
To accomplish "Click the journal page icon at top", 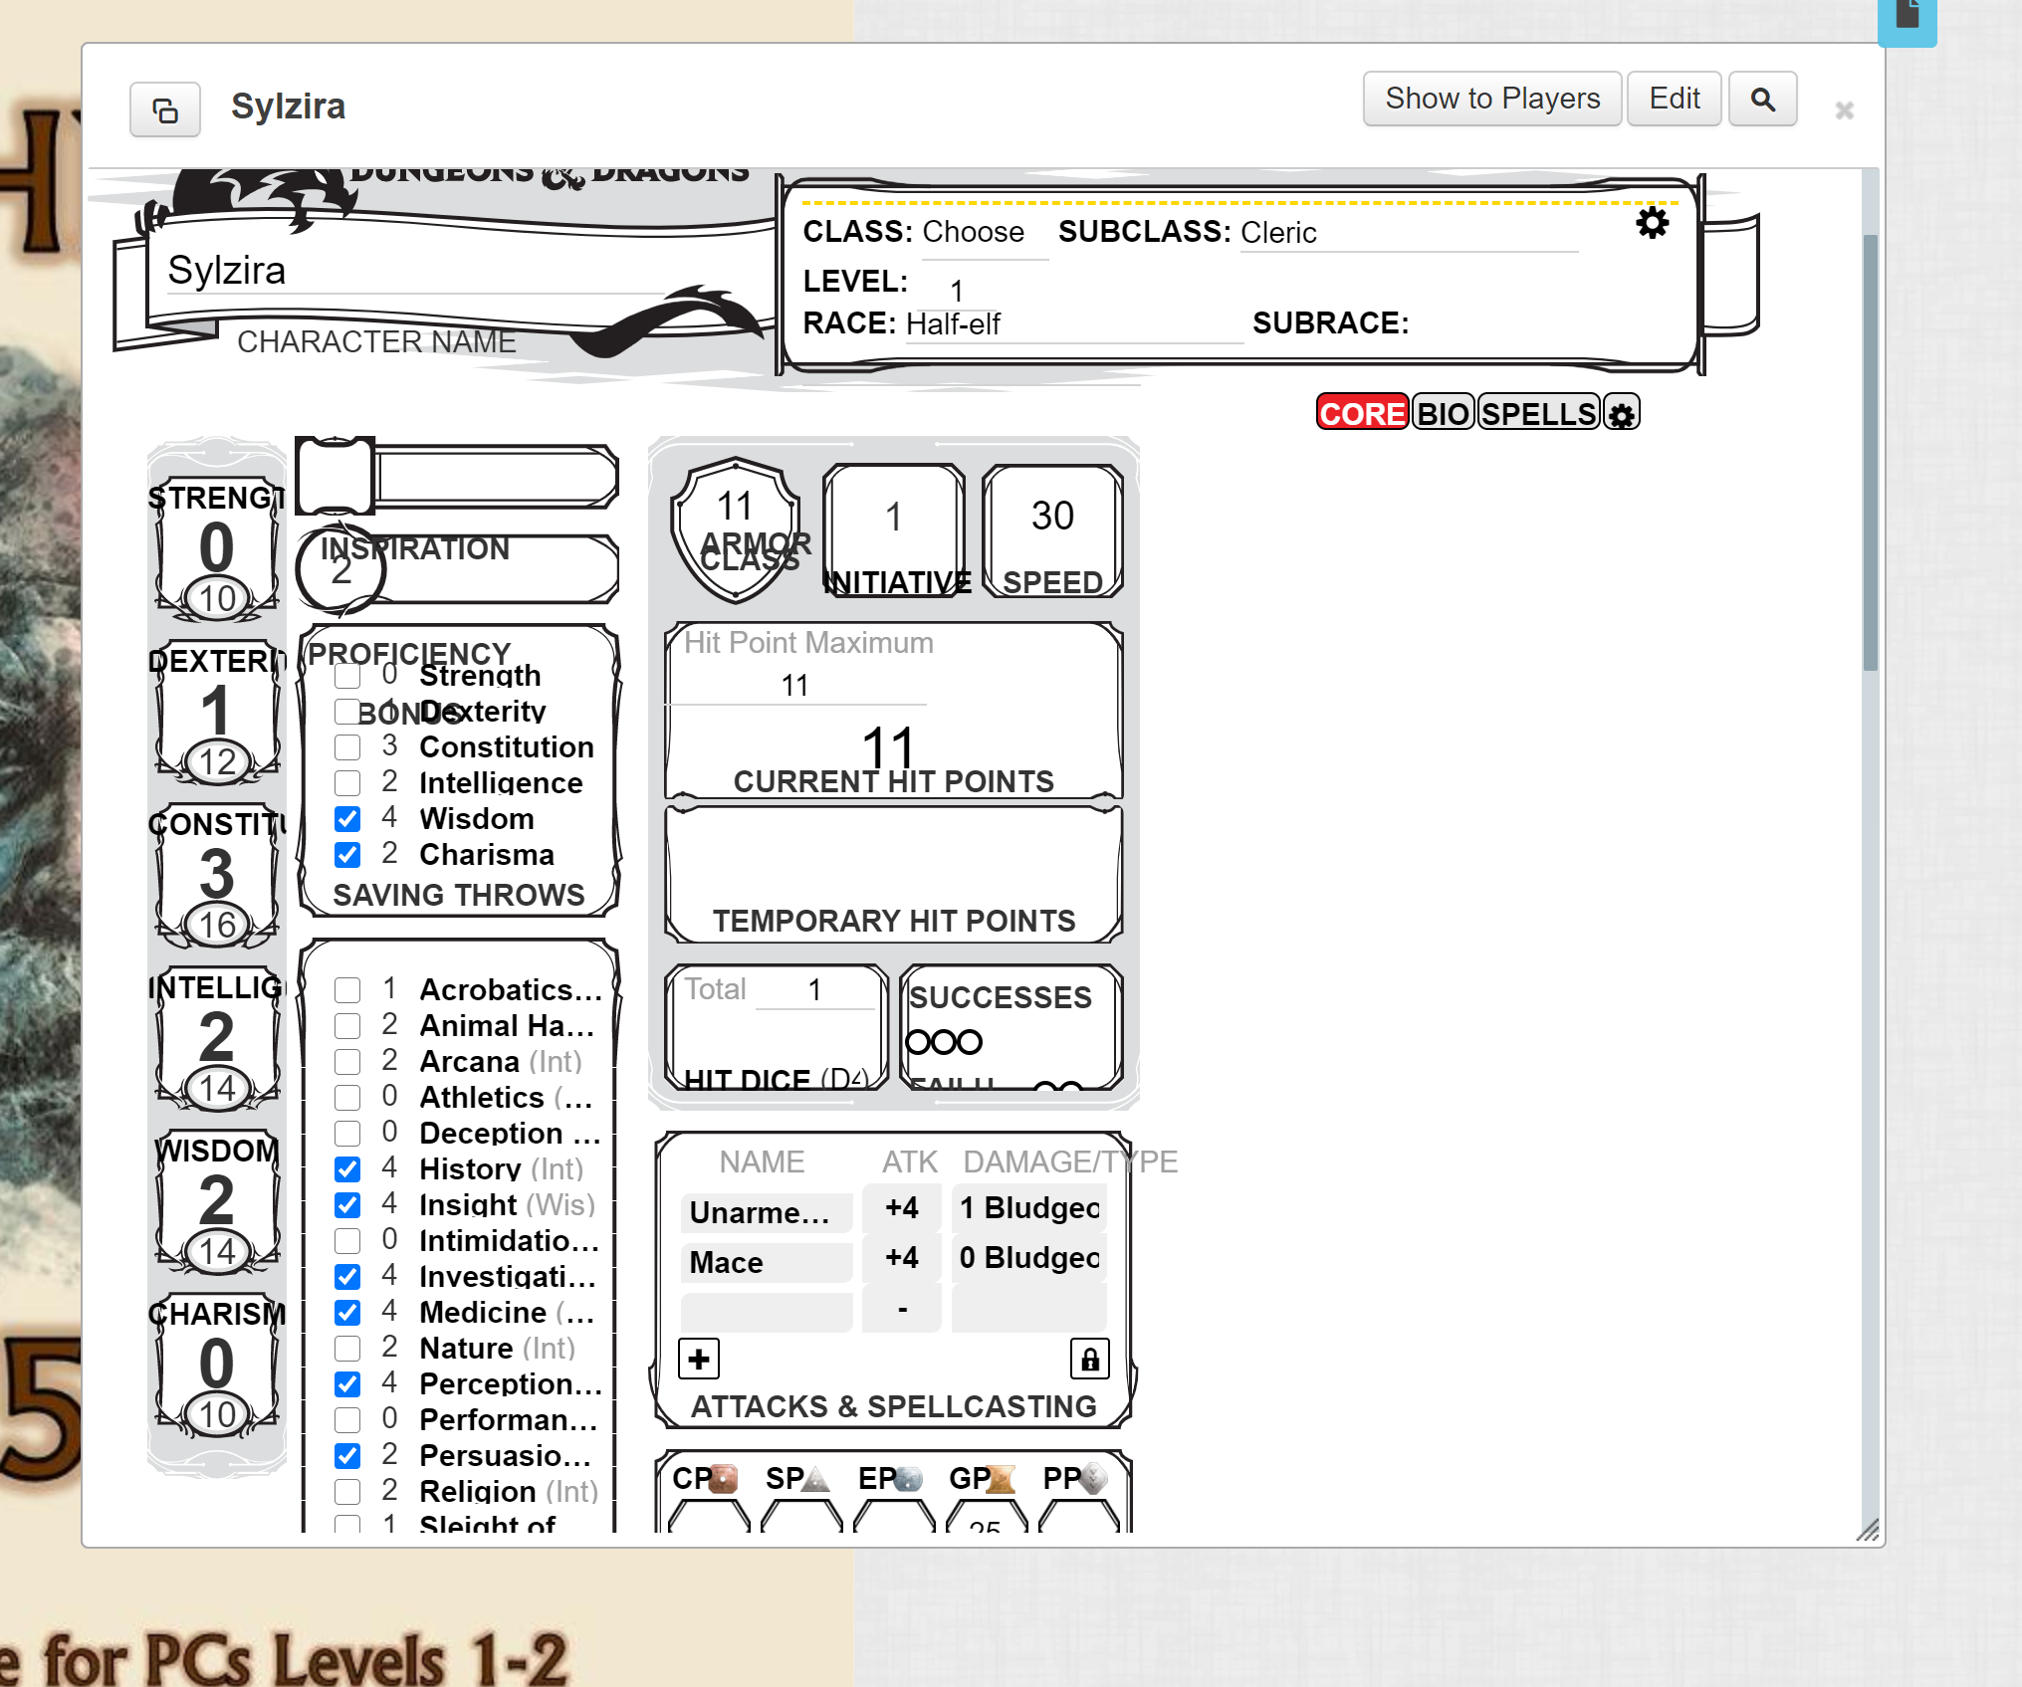I will coord(1907,17).
